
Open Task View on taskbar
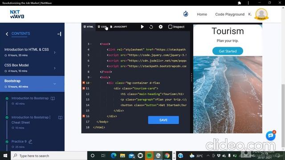click(103, 156)
